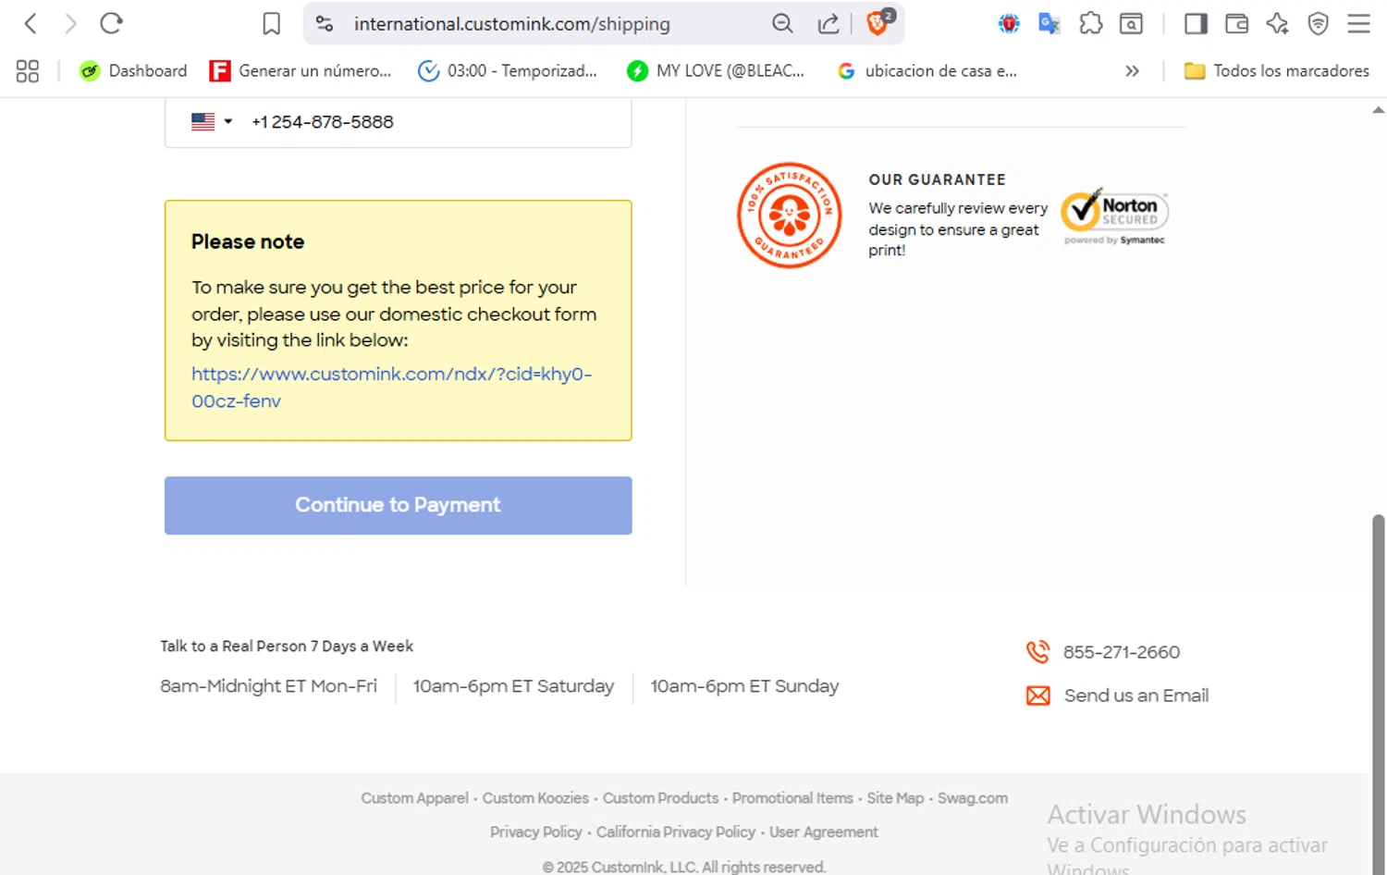Screen dimensions: 1387x875
Task: Open zoom control in address bar
Action: pyautogui.click(x=782, y=23)
